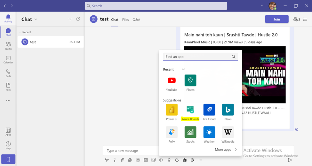Viewport: 312px width, 166px height.
Task: Expand the Chat header dropdown
Action: pos(36,19)
